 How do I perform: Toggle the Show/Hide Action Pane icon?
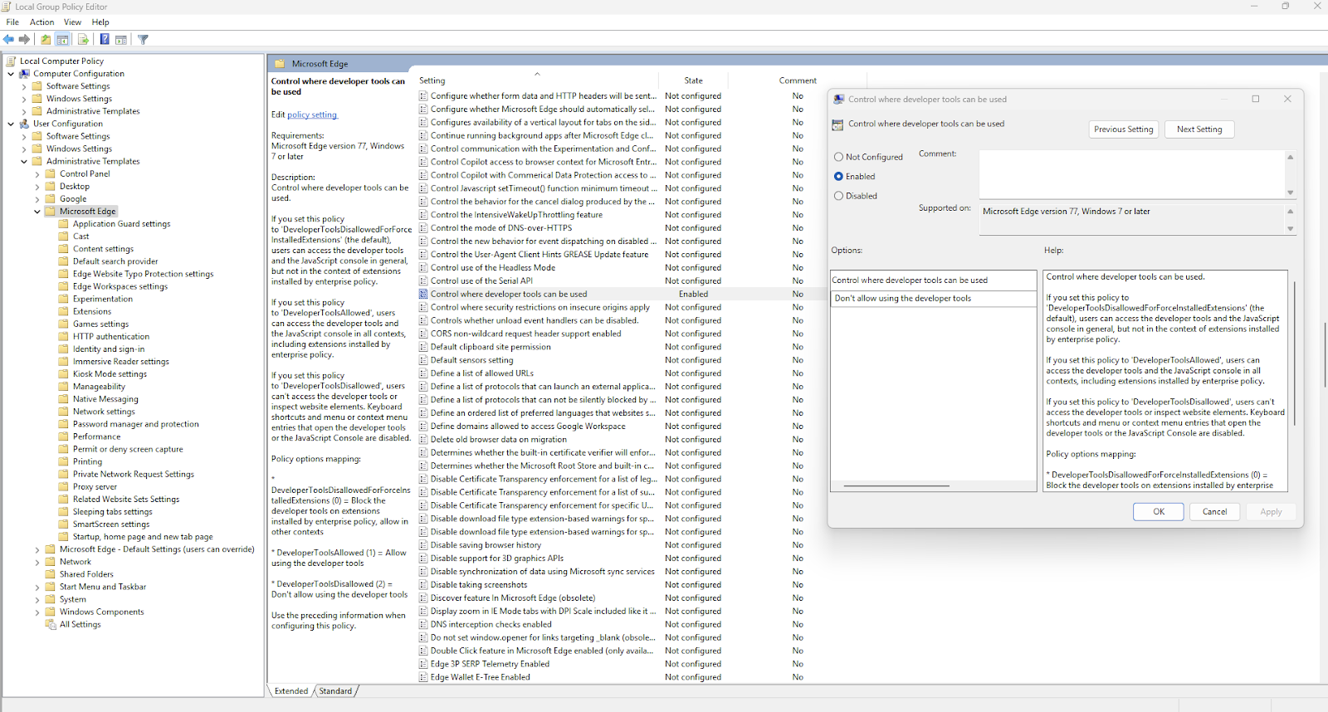pos(121,39)
